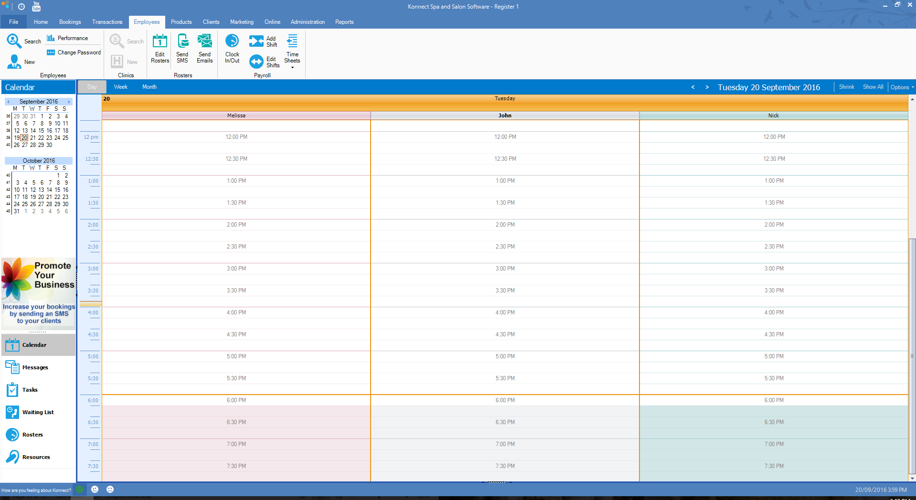Click the Shrink calendar button
This screenshot has height=500, width=916.
pos(846,87)
